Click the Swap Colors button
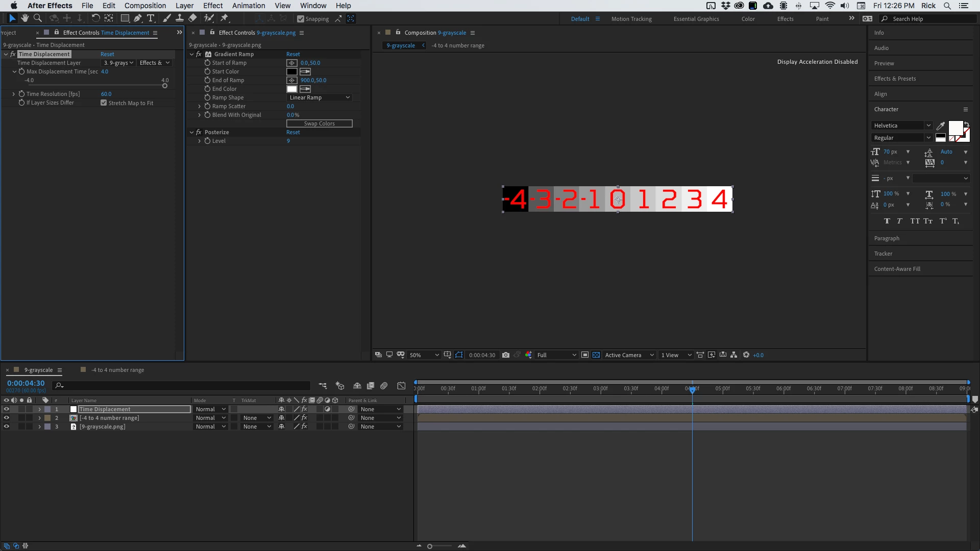 (319, 123)
